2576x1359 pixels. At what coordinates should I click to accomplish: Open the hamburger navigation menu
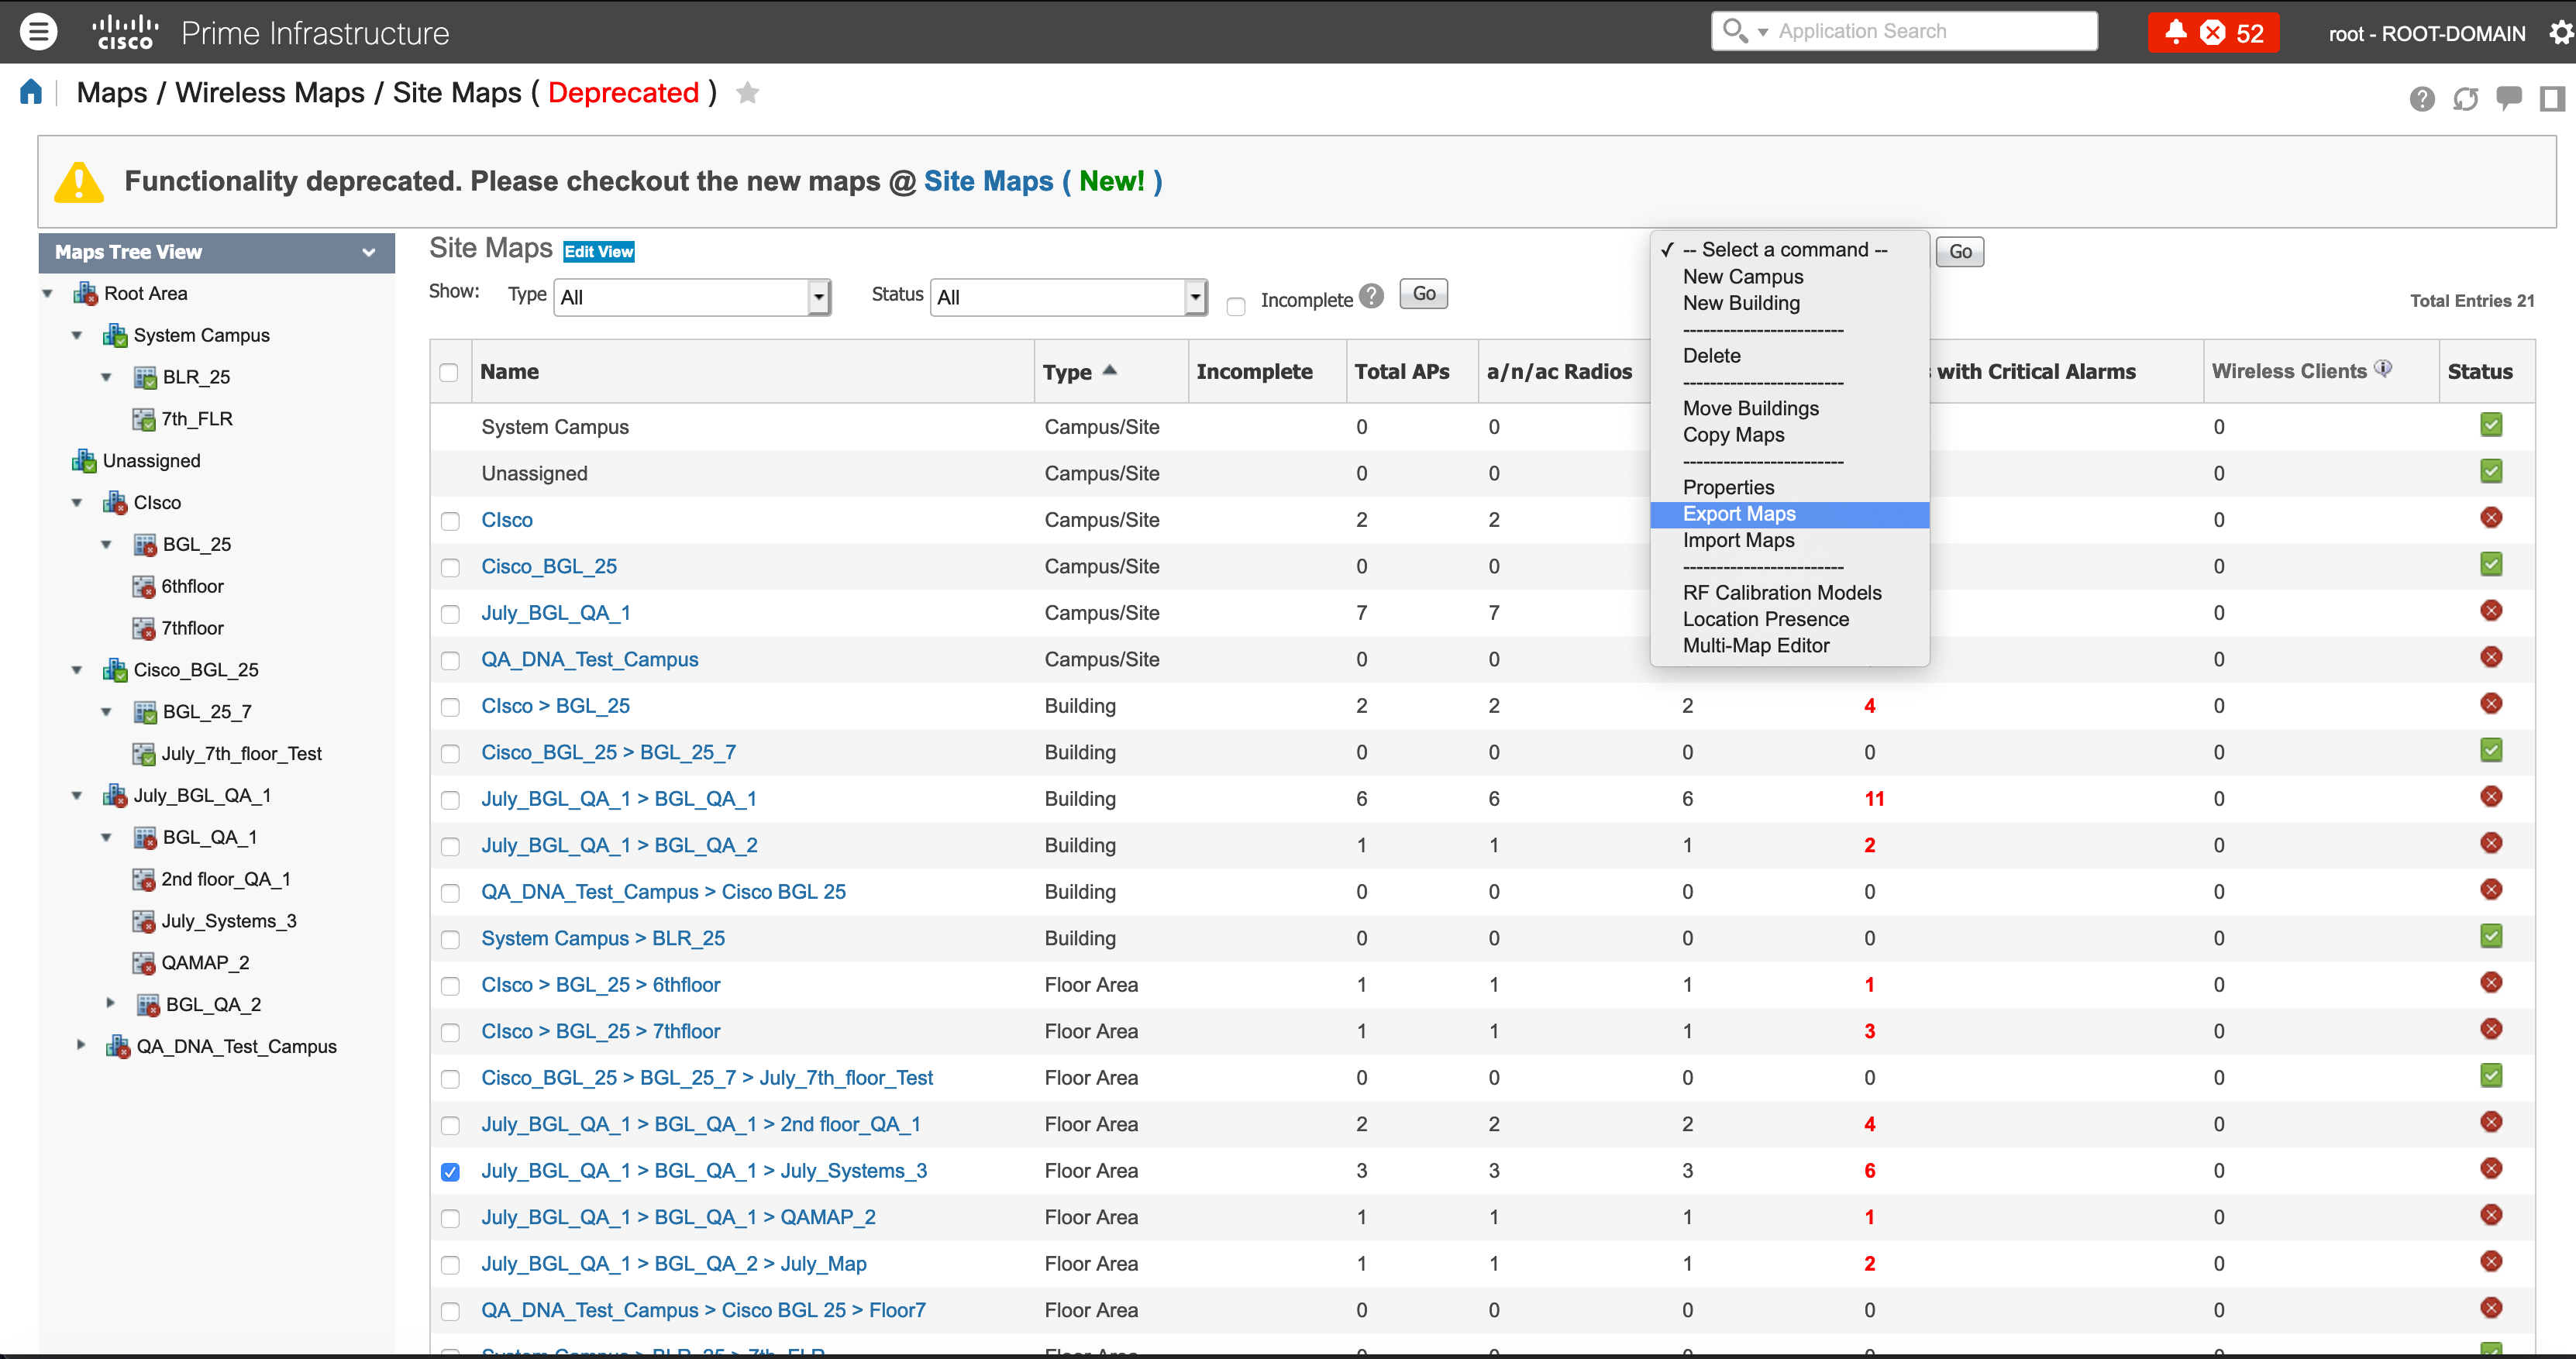coord(38,32)
